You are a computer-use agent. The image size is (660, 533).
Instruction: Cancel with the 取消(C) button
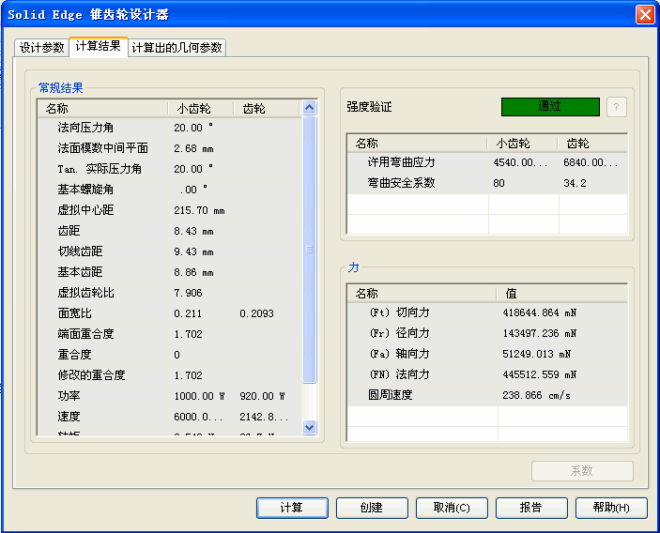(x=452, y=508)
